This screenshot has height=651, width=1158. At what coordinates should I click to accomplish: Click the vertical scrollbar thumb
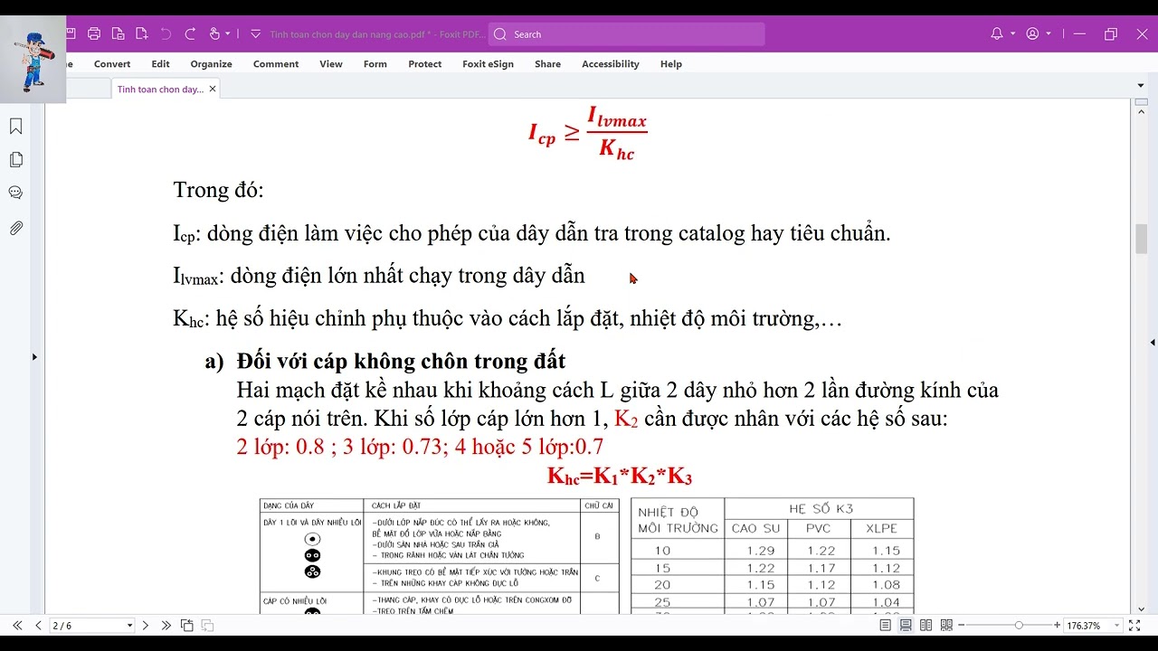(x=1141, y=239)
